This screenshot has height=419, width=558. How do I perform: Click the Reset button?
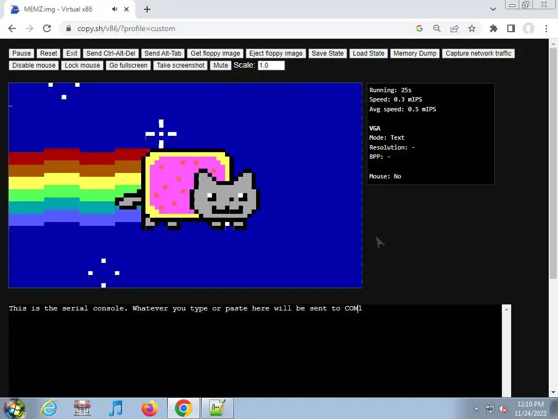click(48, 53)
